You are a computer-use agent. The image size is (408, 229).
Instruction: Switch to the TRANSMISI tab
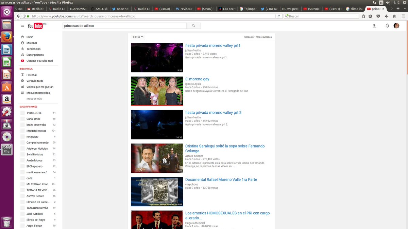point(78,9)
